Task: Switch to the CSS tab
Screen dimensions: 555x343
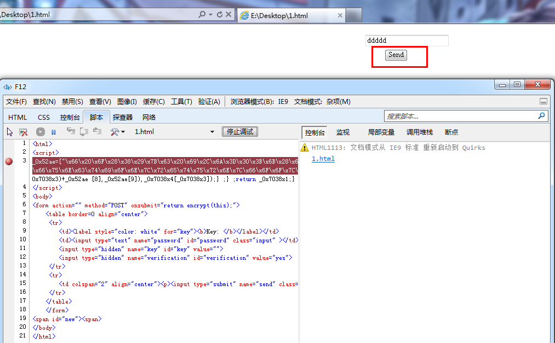Action: pos(44,117)
